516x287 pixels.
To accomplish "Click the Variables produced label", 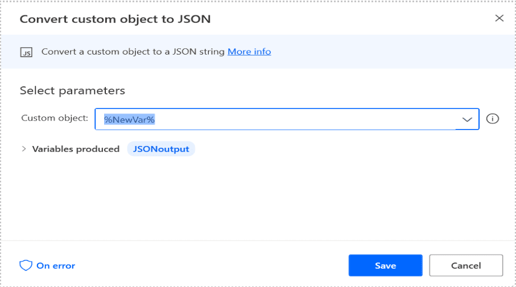I will [76, 149].
